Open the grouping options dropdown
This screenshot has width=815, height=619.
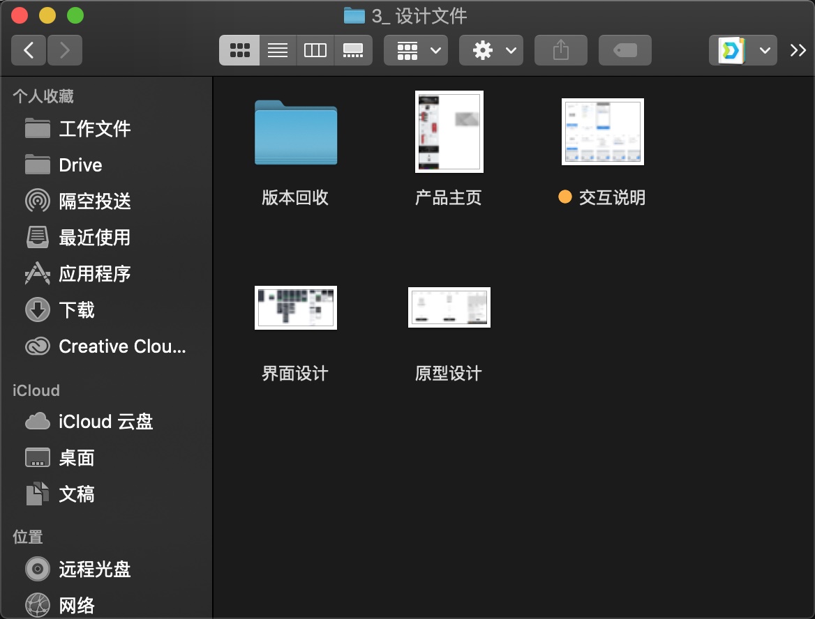click(x=416, y=49)
